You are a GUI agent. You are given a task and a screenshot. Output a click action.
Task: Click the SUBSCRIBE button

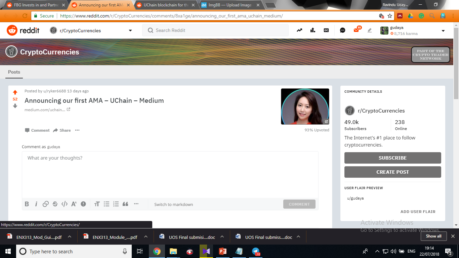coord(392,158)
